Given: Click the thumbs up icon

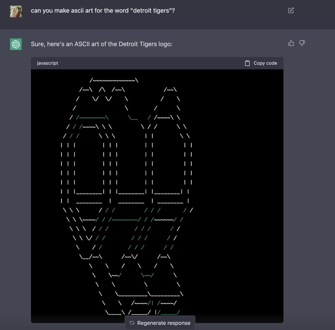Looking at the screenshot, I should coord(291,43).
